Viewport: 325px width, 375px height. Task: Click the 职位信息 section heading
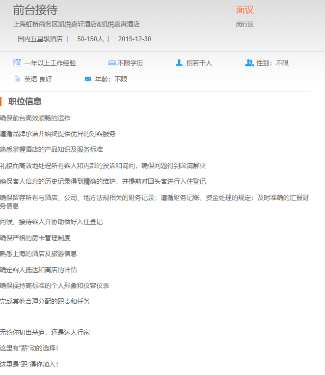[x=25, y=102]
